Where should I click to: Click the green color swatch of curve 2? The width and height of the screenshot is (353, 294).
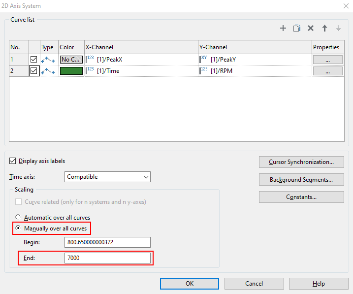[71, 71]
